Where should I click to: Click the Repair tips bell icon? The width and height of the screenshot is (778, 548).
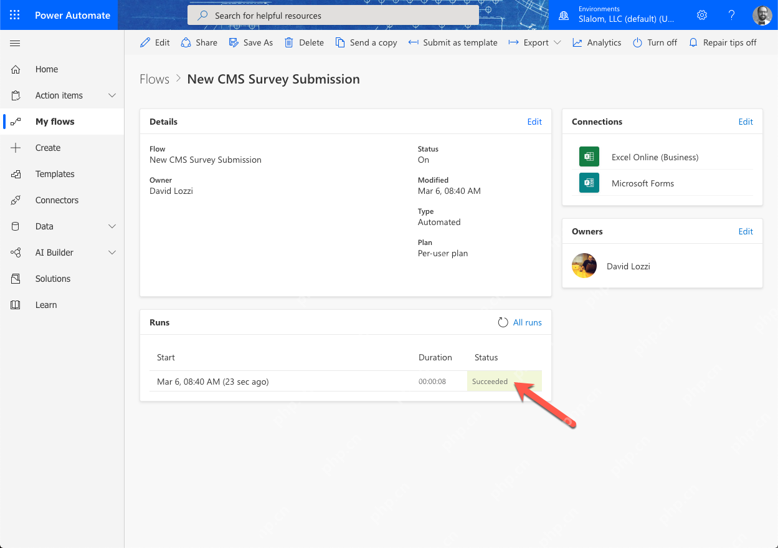[x=693, y=42]
